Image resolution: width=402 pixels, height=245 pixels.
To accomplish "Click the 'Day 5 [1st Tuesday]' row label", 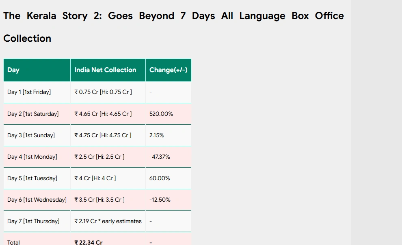I will [x=31, y=178].
